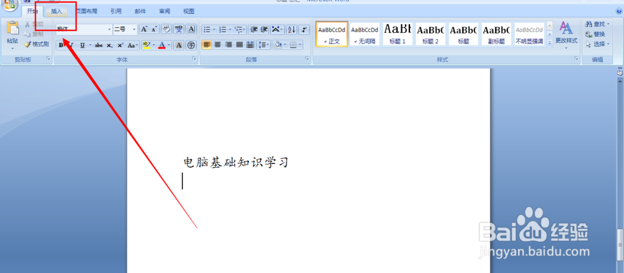This screenshot has height=273, width=624.
Task: Sort text with the A-Z sort icon
Action: click(x=291, y=29)
